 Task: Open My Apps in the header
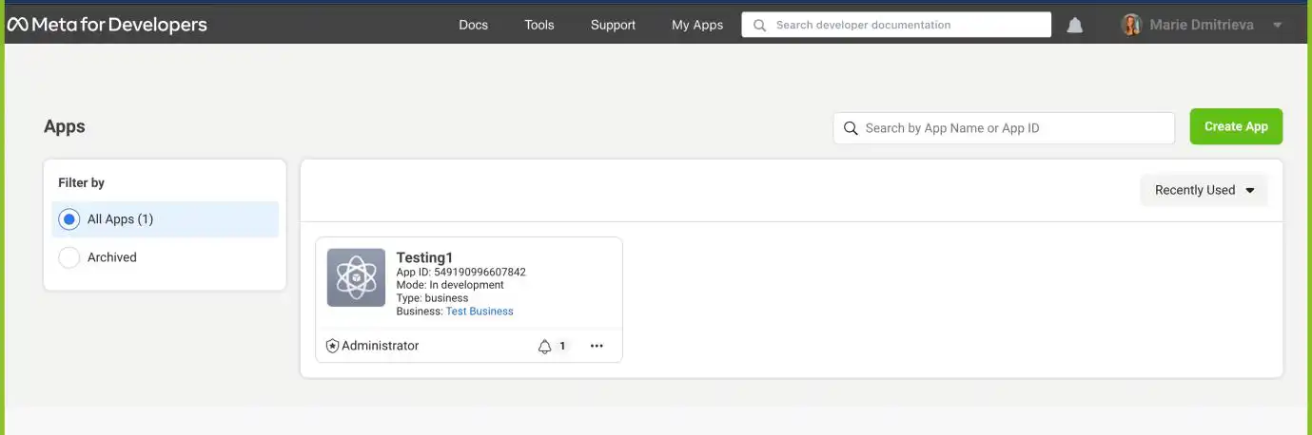696,25
